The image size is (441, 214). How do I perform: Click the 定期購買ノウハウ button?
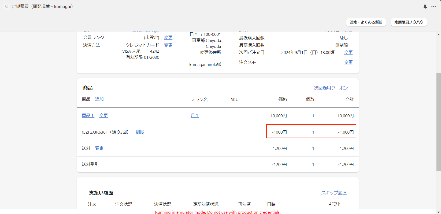click(409, 22)
